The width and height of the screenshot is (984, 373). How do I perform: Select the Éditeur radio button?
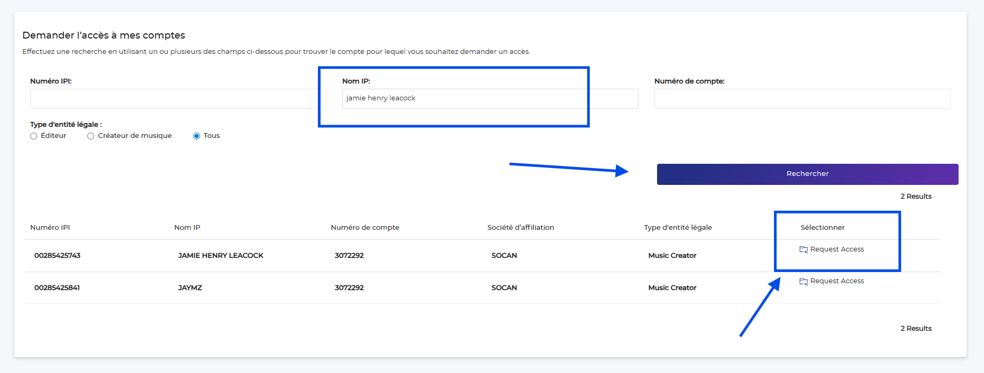point(34,136)
